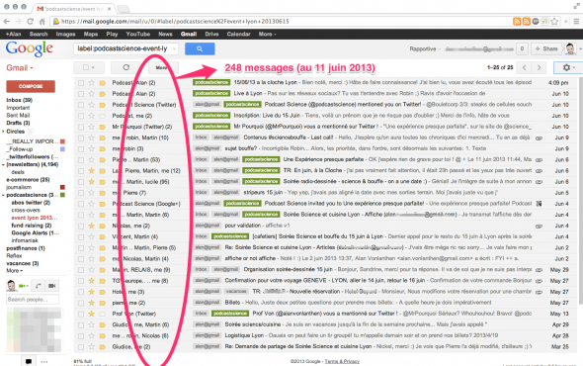Screen dimensions: 583x366
Task: Star 'Confirmation pour votre voyage GENEVE' message
Action: point(92,281)
